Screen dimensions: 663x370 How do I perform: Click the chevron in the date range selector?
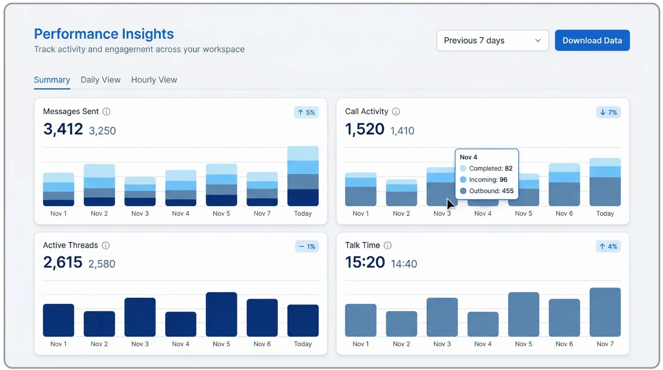[538, 40]
